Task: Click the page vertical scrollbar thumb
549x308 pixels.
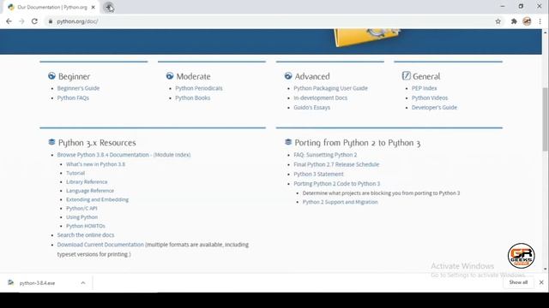Action: tap(546, 120)
